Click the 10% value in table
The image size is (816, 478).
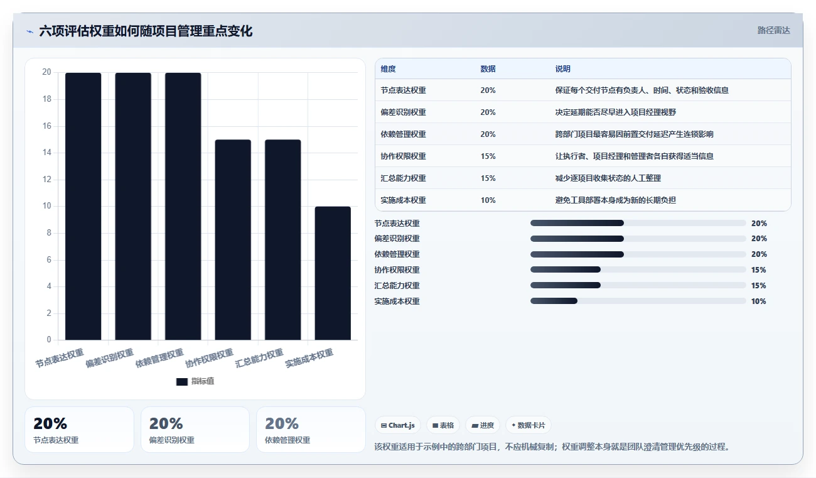pyautogui.click(x=488, y=200)
